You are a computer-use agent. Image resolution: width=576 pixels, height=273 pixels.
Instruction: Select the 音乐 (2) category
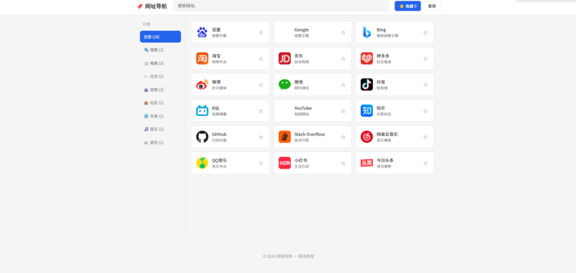point(160,130)
